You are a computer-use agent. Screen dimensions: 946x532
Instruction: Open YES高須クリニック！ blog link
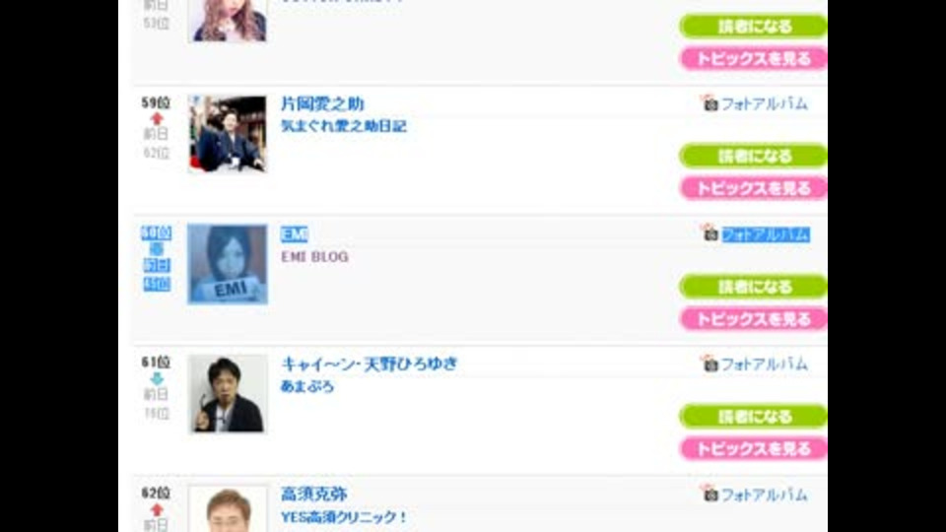(x=344, y=517)
